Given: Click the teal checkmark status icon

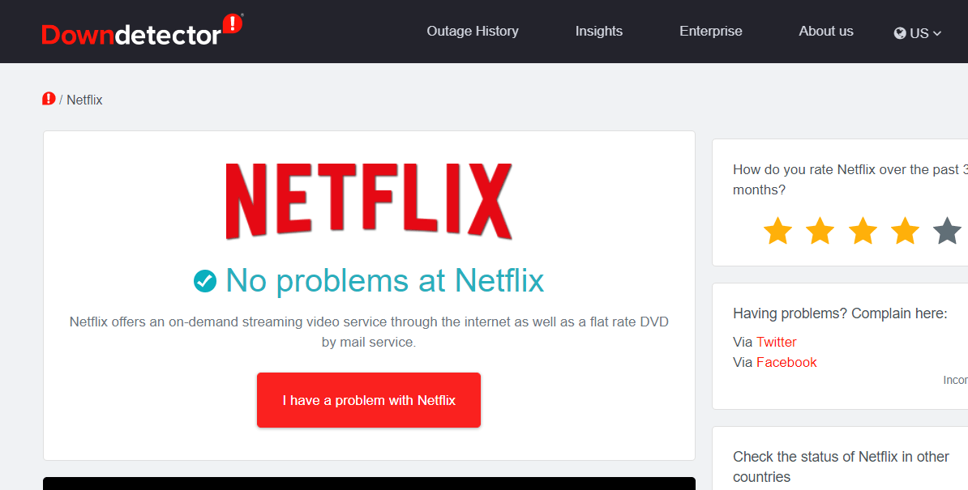Looking at the screenshot, I should coord(205,280).
